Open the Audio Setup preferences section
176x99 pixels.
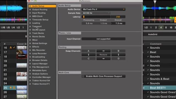[x=42, y=6]
